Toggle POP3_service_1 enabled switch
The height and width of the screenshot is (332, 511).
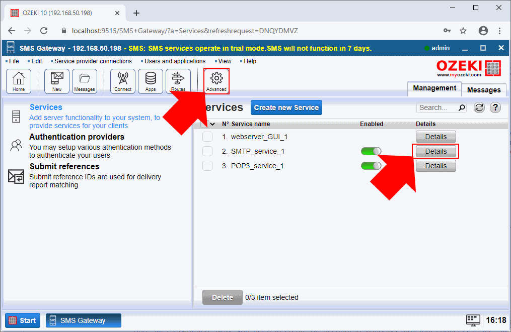click(371, 166)
